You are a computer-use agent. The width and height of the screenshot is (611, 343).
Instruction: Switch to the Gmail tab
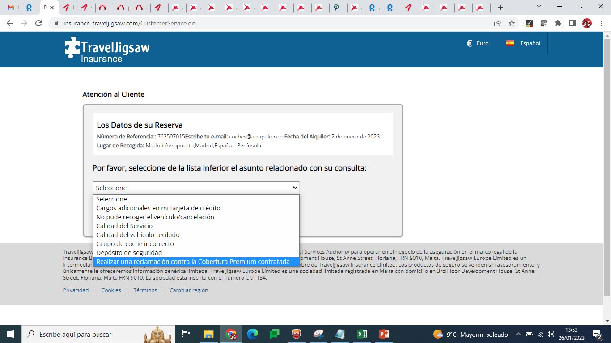pyautogui.click(x=12, y=8)
